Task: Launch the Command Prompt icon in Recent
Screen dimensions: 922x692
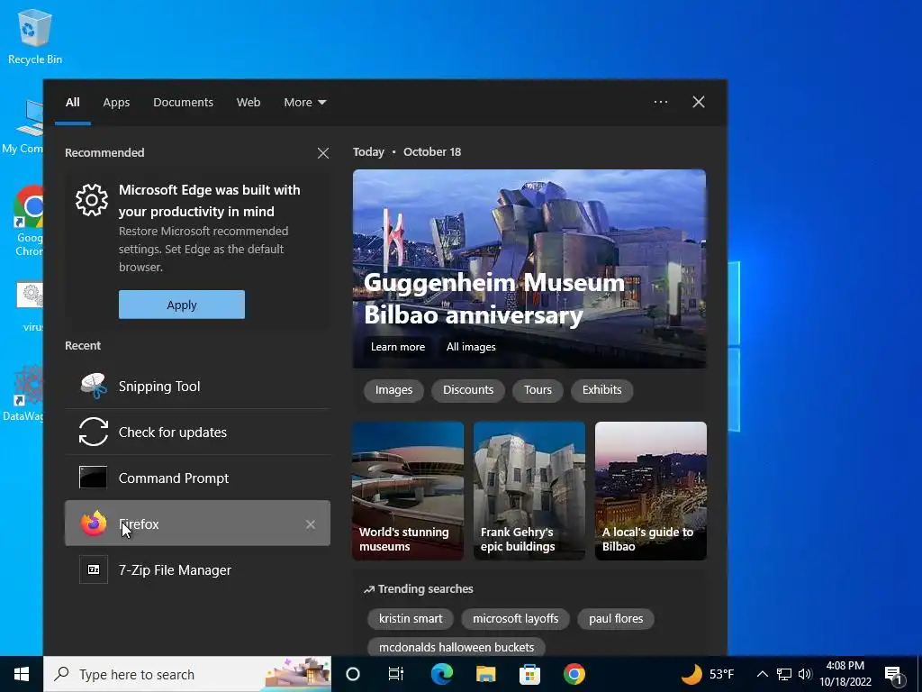Action: pyautogui.click(x=93, y=478)
